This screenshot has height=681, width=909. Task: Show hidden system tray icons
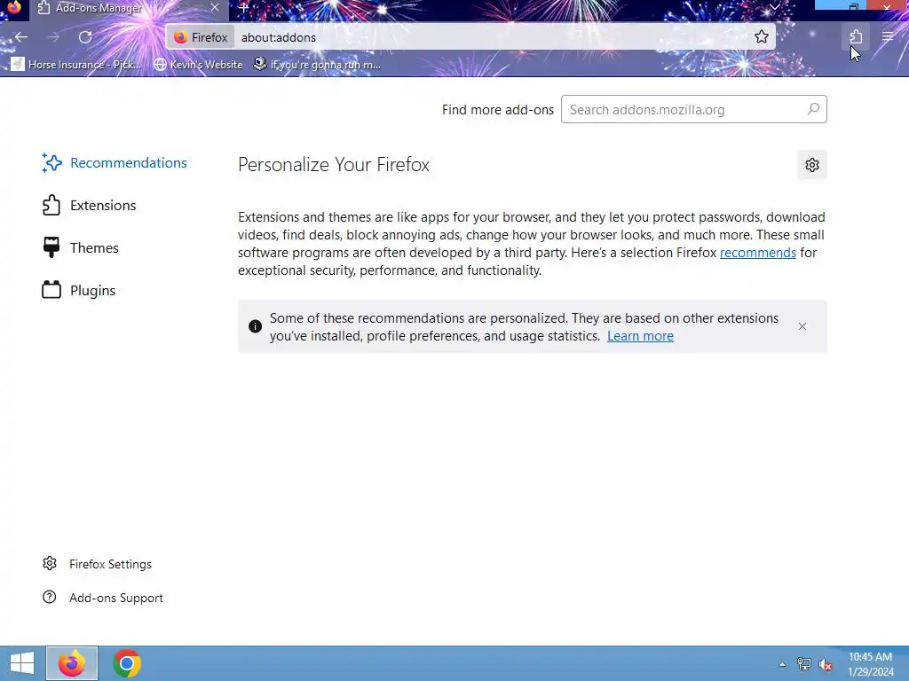click(x=782, y=664)
